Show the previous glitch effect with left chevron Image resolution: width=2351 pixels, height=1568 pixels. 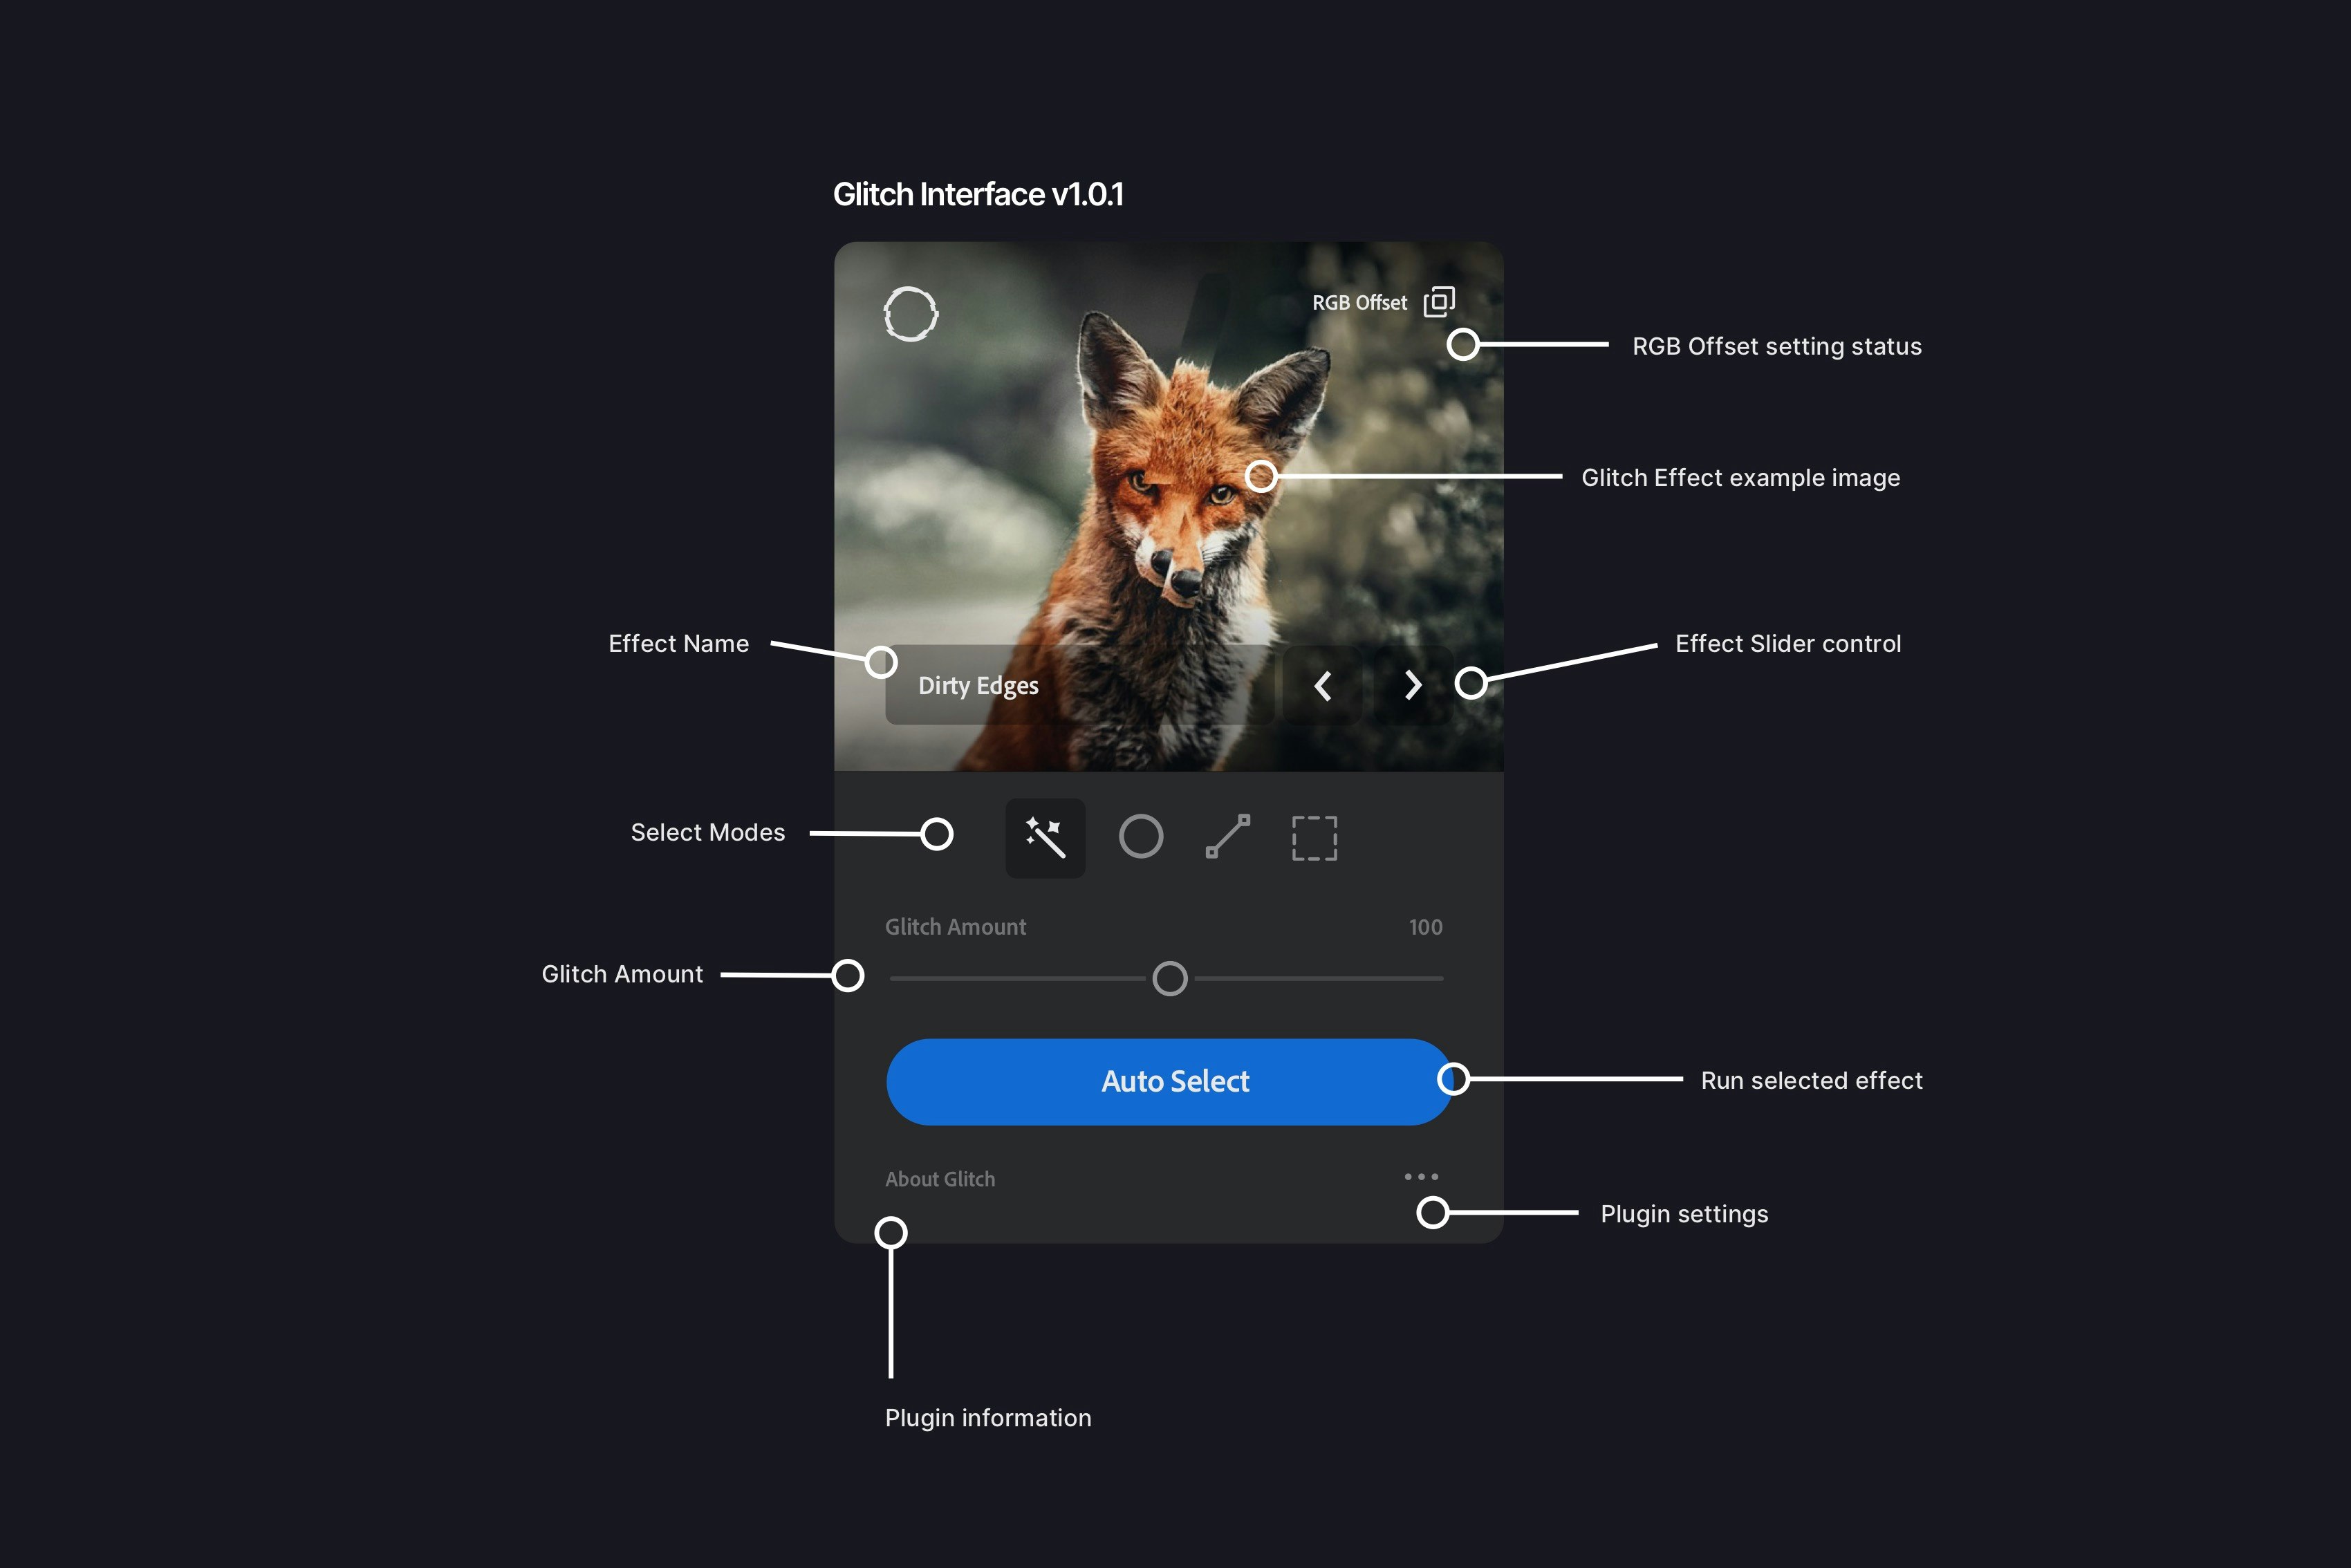point(1323,686)
